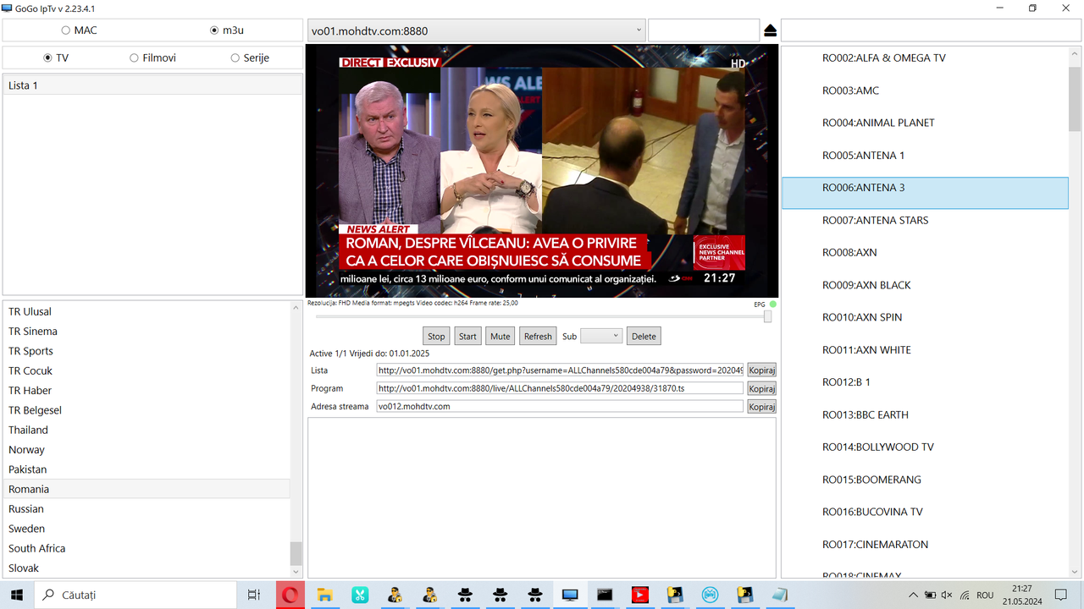Click the Lista URL text field
Screen dimensions: 1084x609
(x=561, y=370)
